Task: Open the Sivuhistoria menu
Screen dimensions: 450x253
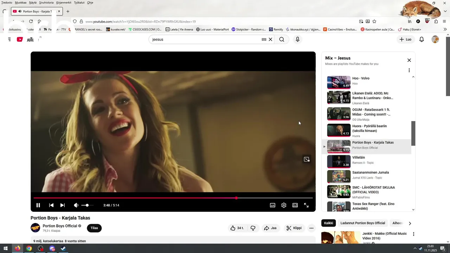Action: click(46, 2)
